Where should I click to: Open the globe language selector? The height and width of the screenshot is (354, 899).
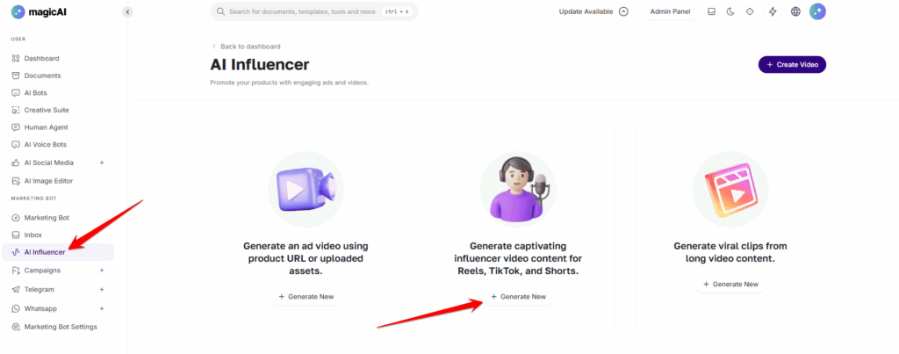(795, 11)
